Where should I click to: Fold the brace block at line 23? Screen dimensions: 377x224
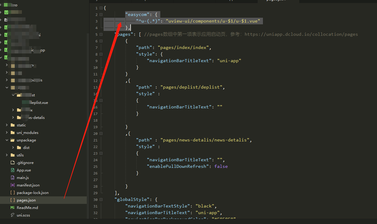point(101,153)
